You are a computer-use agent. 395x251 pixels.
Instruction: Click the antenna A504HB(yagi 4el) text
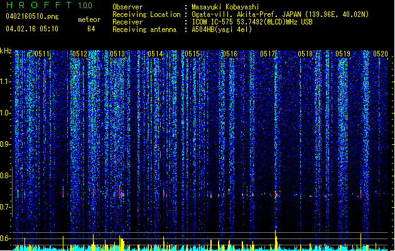click(x=222, y=29)
